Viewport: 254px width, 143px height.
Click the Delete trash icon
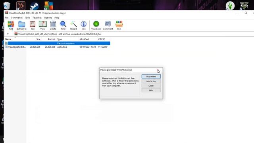[53, 25]
